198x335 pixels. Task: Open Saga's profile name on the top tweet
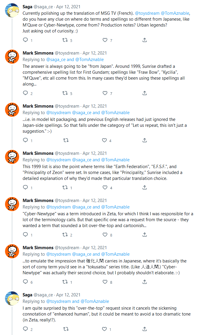click(28, 6)
